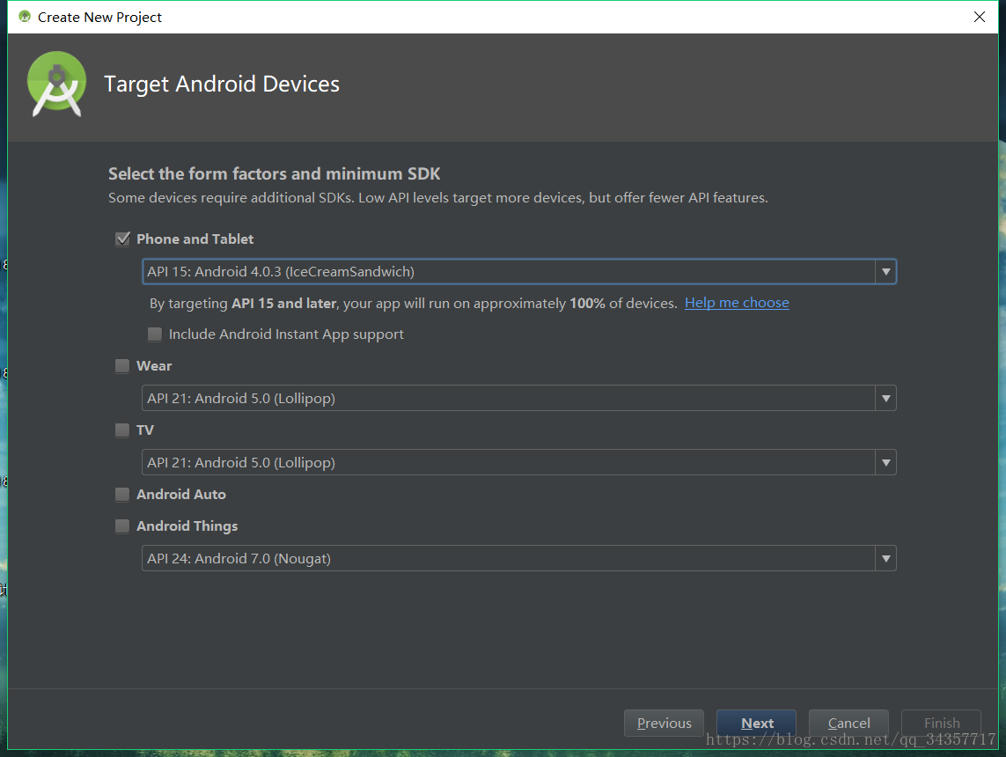Go back with the Previous button
The height and width of the screenshot is (757, 1006).
[664, 723]
